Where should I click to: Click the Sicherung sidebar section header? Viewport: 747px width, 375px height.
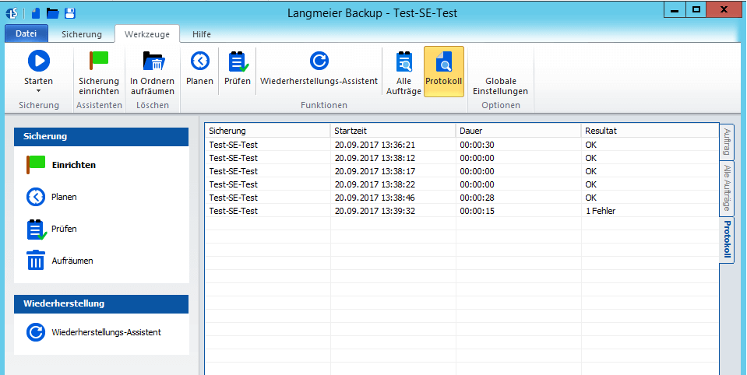(x=101, y=137)
